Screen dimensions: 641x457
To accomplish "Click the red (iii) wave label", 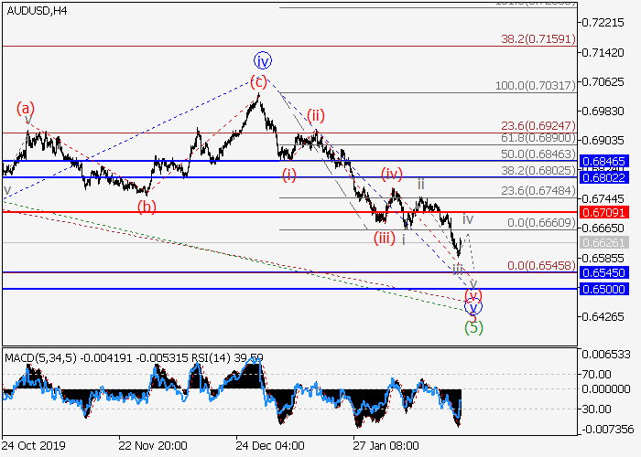I will pyautogui.click(x=384, y=239).
